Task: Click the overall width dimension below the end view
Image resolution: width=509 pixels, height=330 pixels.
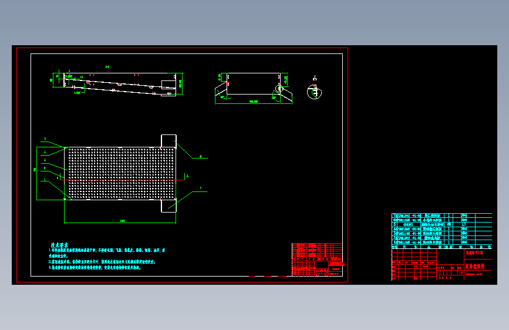Action: 254,102
